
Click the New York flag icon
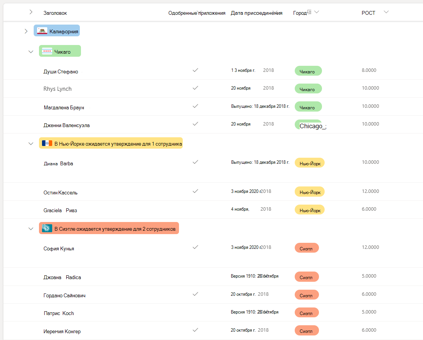click(47, 143)
